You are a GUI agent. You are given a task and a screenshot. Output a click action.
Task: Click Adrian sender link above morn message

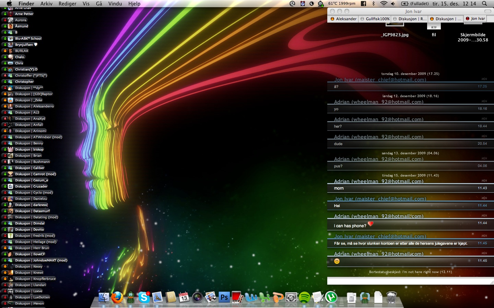coord(379,181)
